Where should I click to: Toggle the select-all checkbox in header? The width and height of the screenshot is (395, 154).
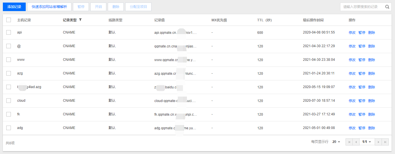coord(9,20)
